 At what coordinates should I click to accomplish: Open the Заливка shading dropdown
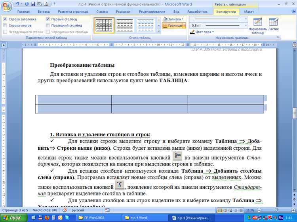pos(173,19)
